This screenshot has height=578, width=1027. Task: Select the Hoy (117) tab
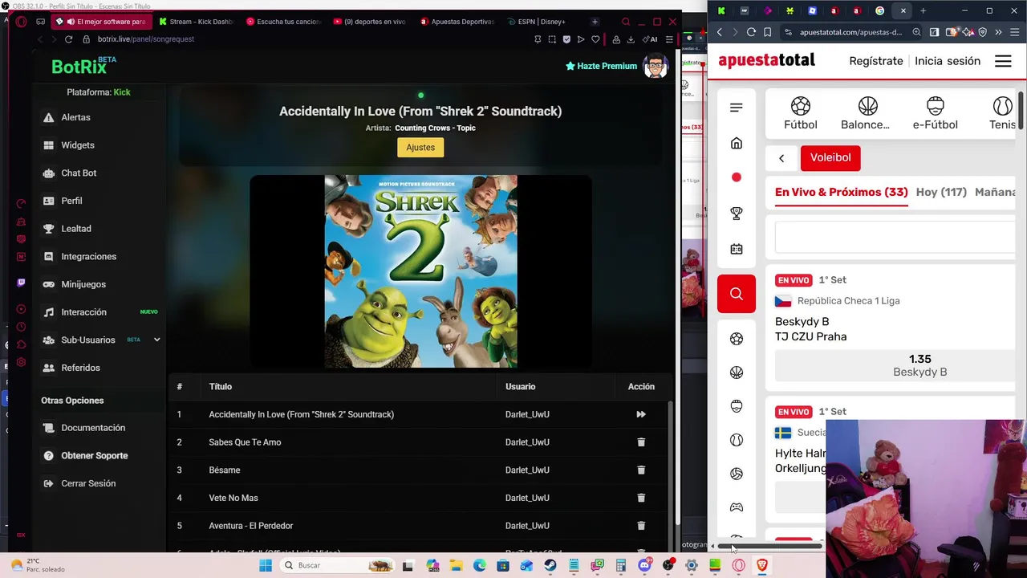(941, 193)
